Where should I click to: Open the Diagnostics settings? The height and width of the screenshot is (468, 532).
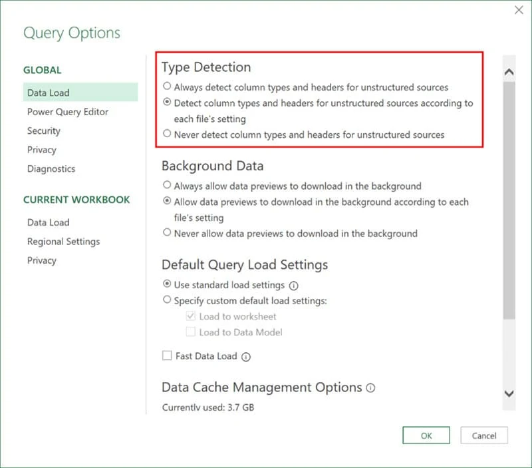[x=51, y=169]
